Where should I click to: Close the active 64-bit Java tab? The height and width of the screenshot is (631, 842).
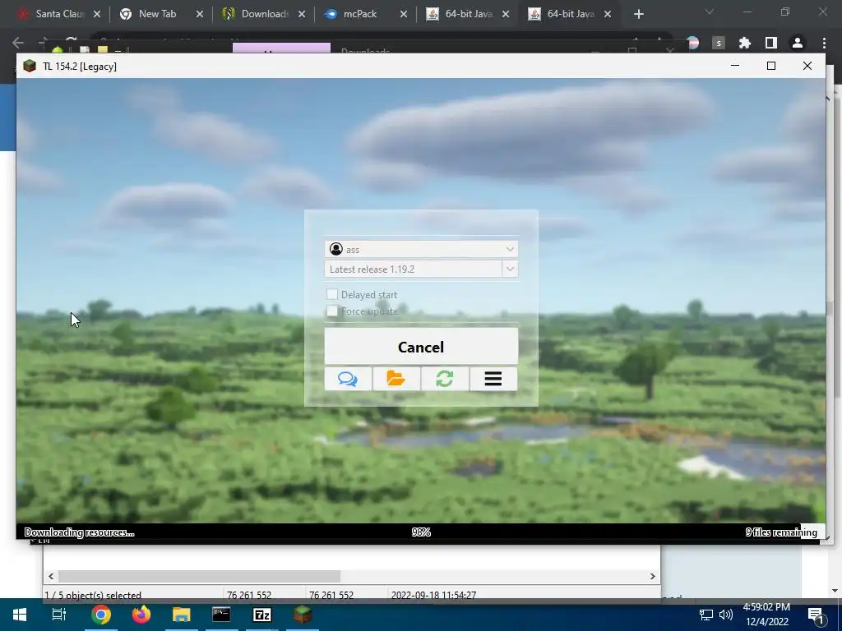(x=608, y=15)
